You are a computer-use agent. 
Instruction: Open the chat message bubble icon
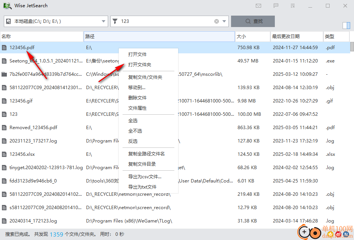click(x=276, y=6)
